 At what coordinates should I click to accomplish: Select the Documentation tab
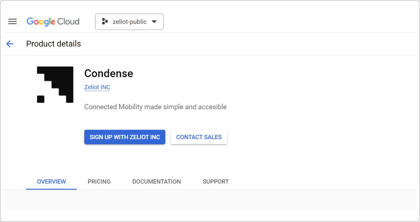click(x=156, y=182)
